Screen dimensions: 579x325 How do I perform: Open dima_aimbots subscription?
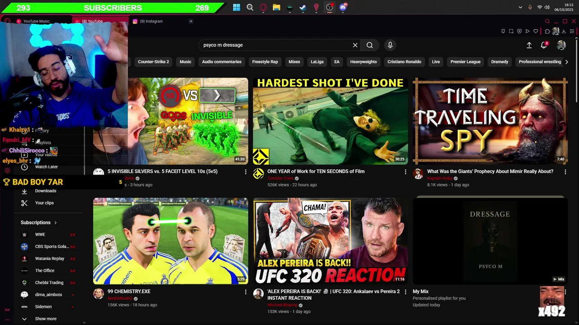(47, 295)
